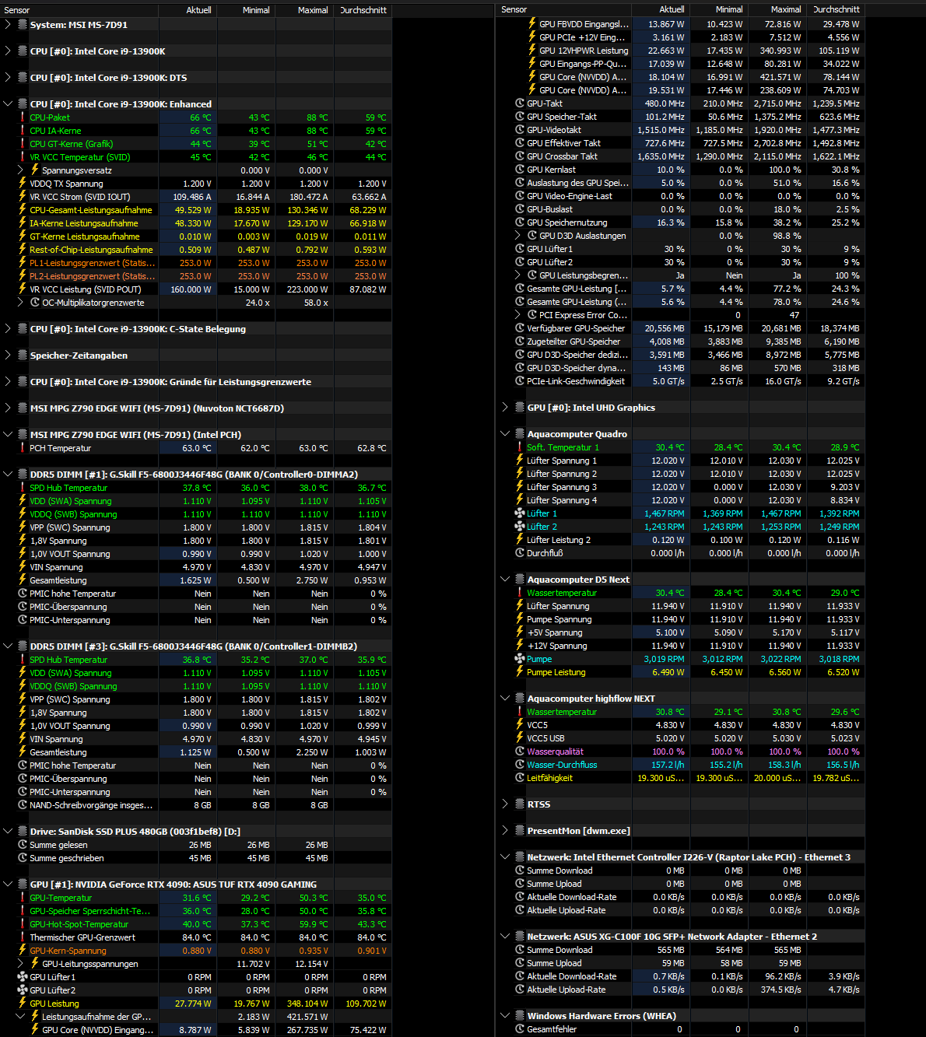
Task: Click the Durchschnitt column header in left panel
Action: (x=363, y=10)
